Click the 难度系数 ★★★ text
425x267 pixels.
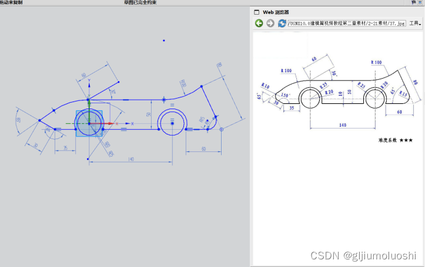coord(396,140)
